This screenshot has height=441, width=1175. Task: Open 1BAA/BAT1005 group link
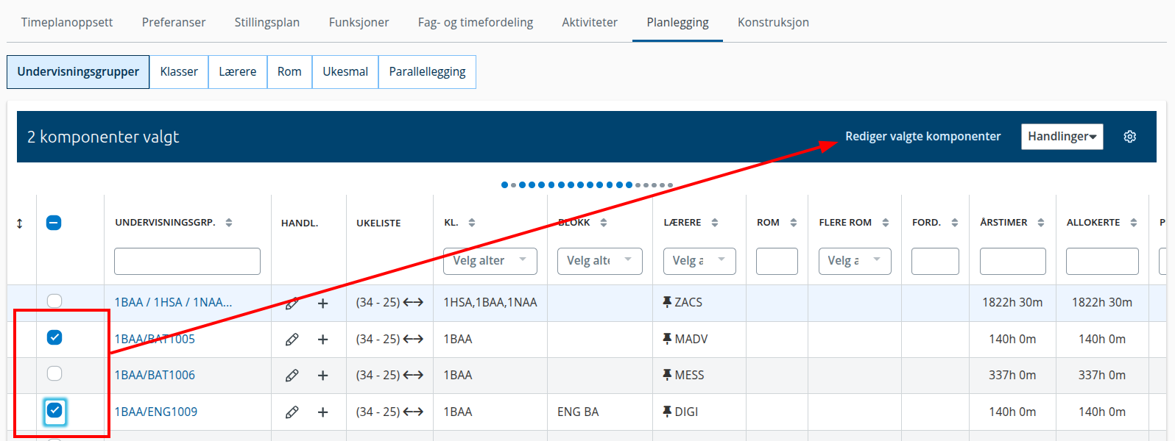click(155, 339)
